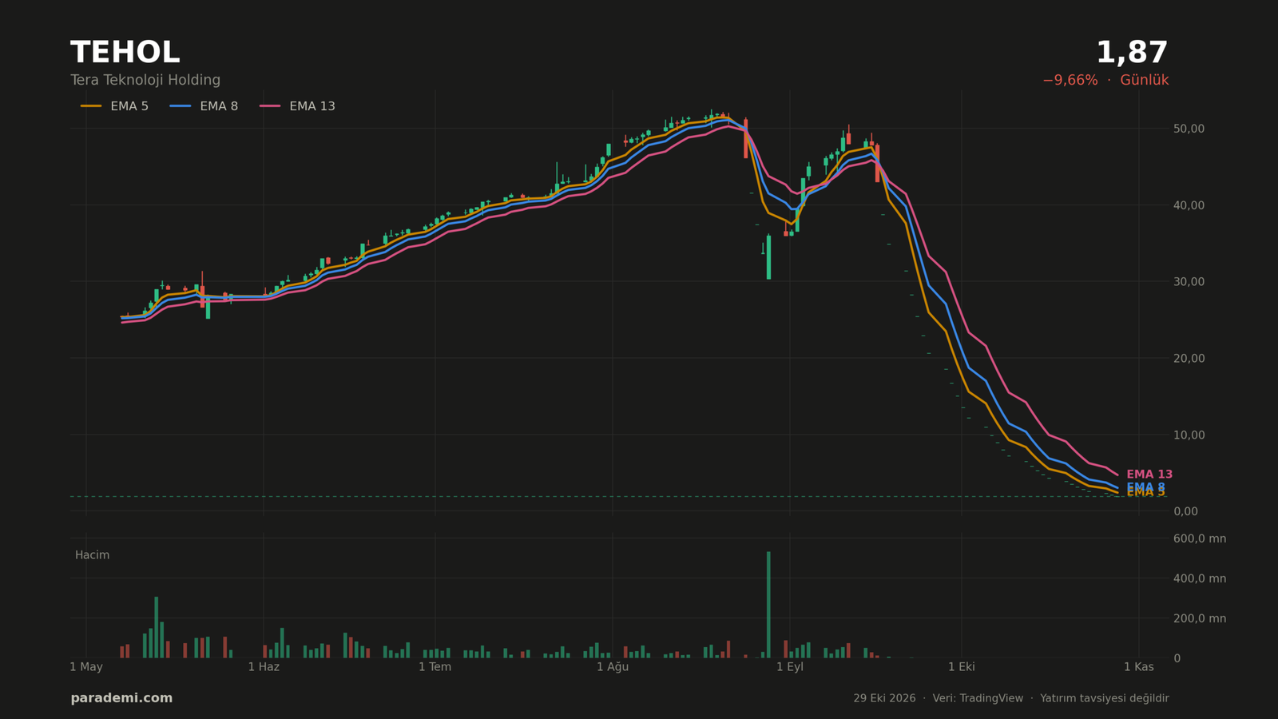The height and width of the screenshot is (719, 1278).
Task: Click the 1 Kas date label
Action: pos(1139,667)
